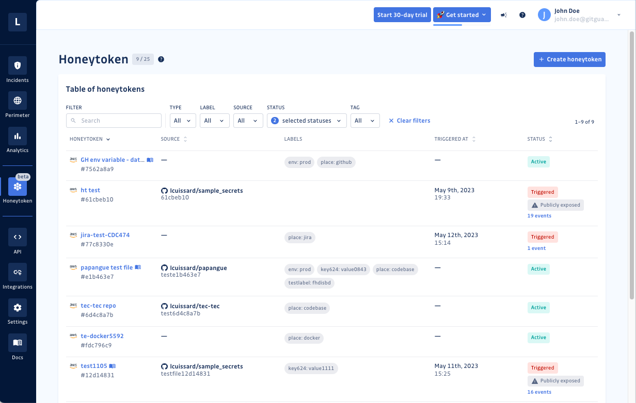View the 19 events for ht test
Image resolution: width=636 pixels, height=403 pixels.
539,215
